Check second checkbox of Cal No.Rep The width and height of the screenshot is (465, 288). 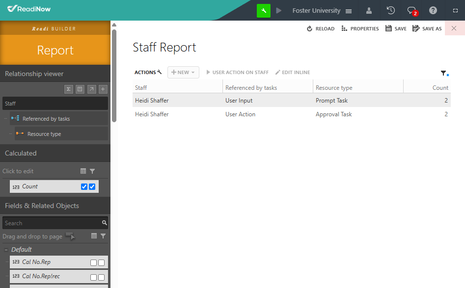coord(102,263)
